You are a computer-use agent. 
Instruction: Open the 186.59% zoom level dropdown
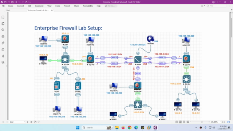(221, 122)
